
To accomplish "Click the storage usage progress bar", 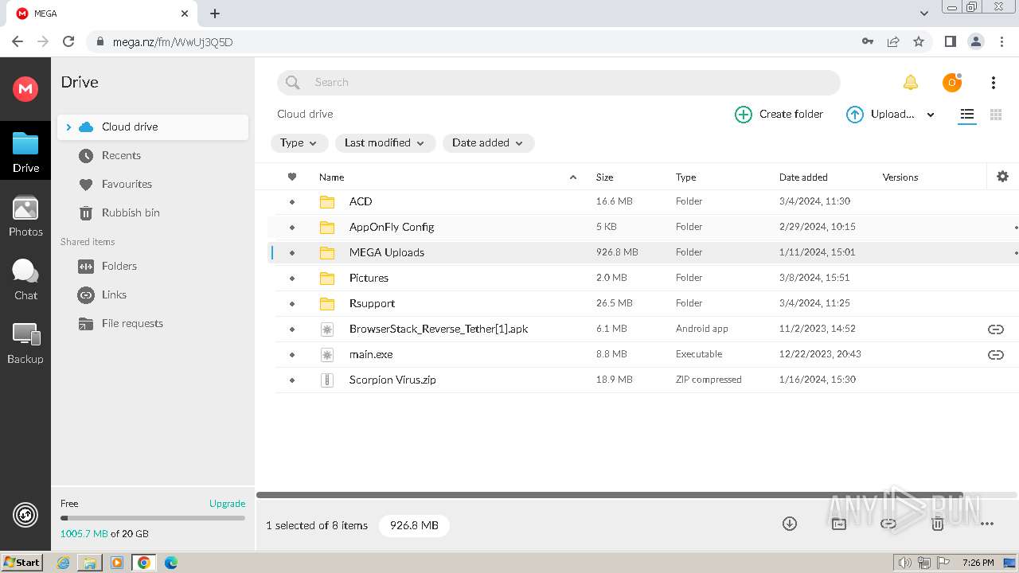I will point(153,518).
